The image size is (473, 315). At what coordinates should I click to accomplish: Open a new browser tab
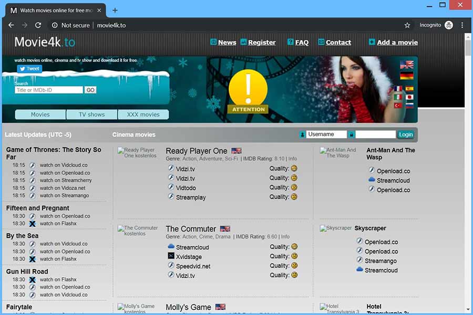click(115, 10)
